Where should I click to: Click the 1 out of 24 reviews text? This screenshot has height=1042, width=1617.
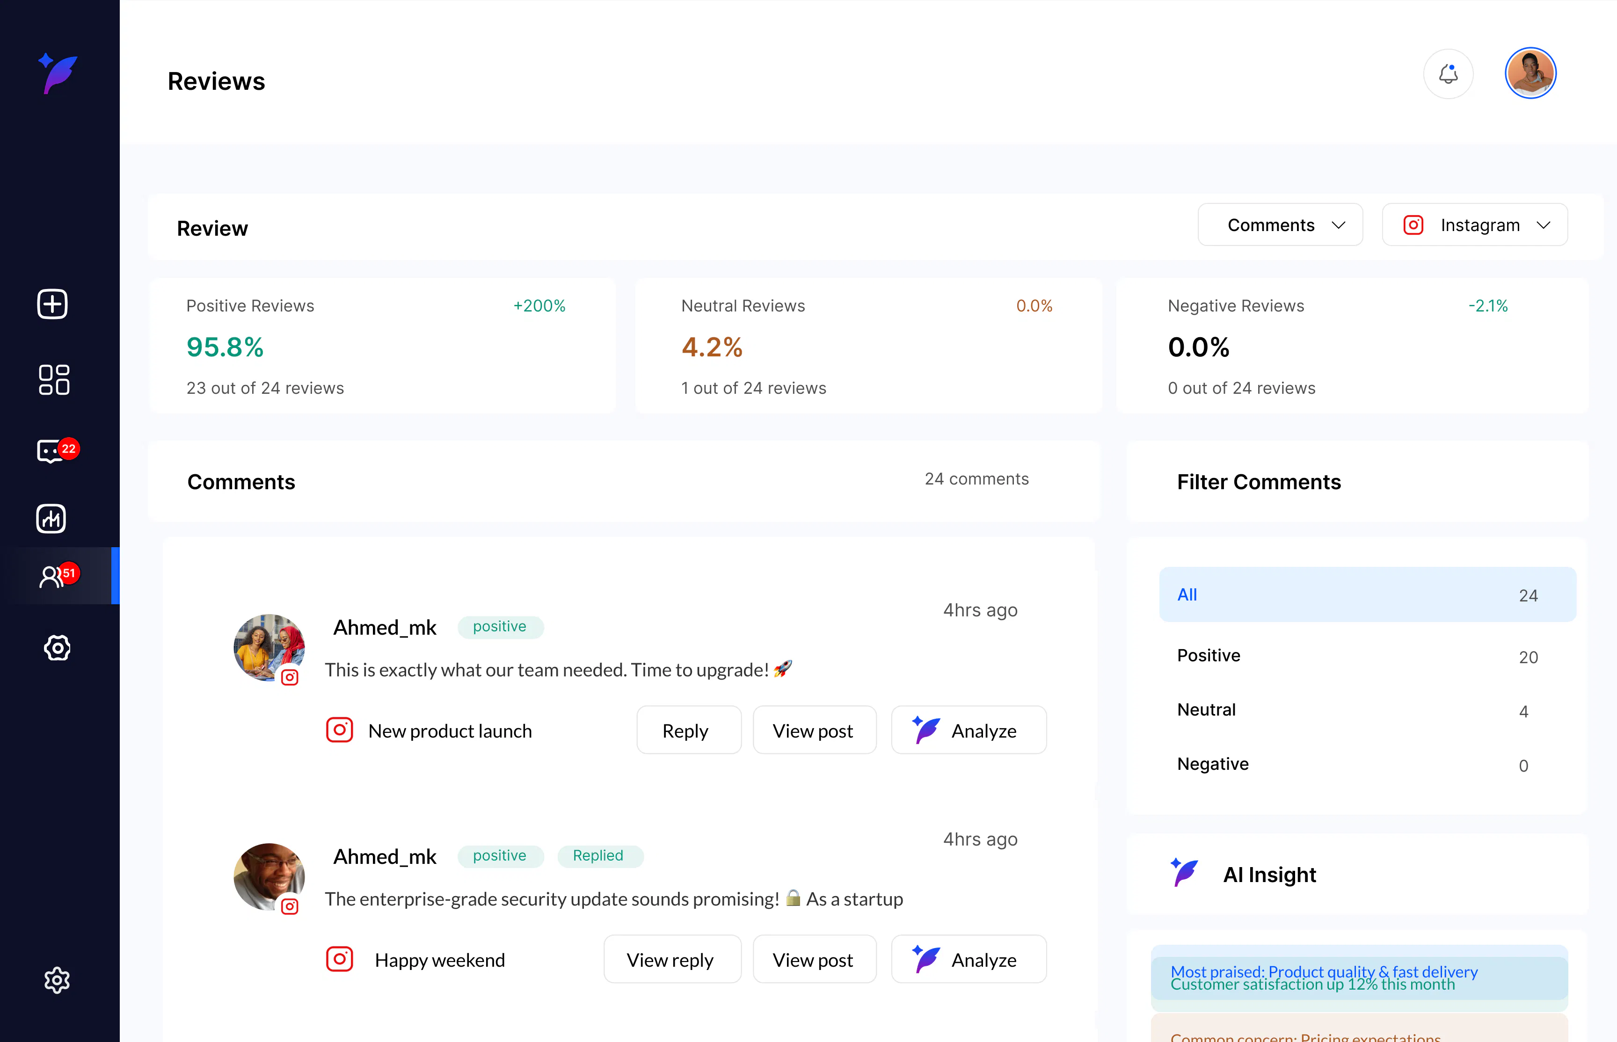click(753, 388)
